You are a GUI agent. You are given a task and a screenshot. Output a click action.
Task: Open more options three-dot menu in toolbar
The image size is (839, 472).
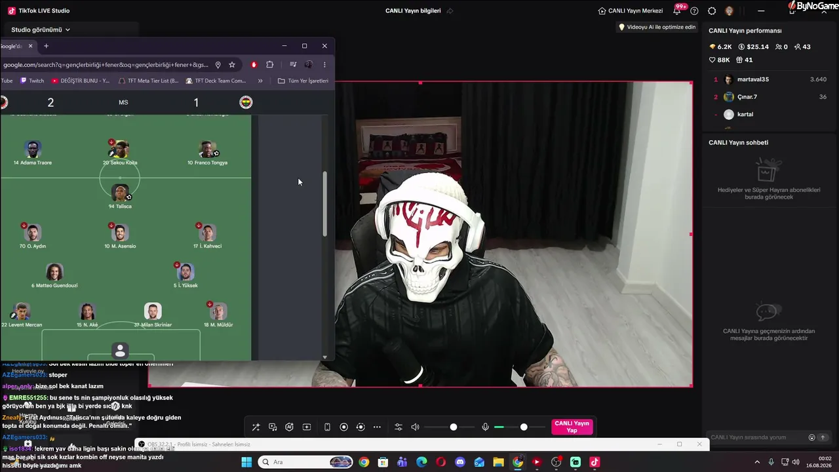(x=377, y=427)
